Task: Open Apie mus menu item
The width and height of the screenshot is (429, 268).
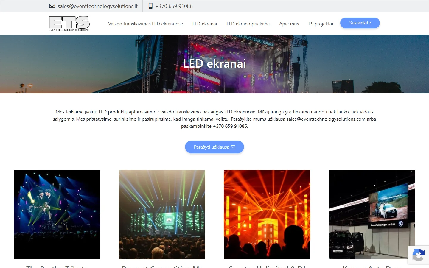Action: click(x=289, y=24)
